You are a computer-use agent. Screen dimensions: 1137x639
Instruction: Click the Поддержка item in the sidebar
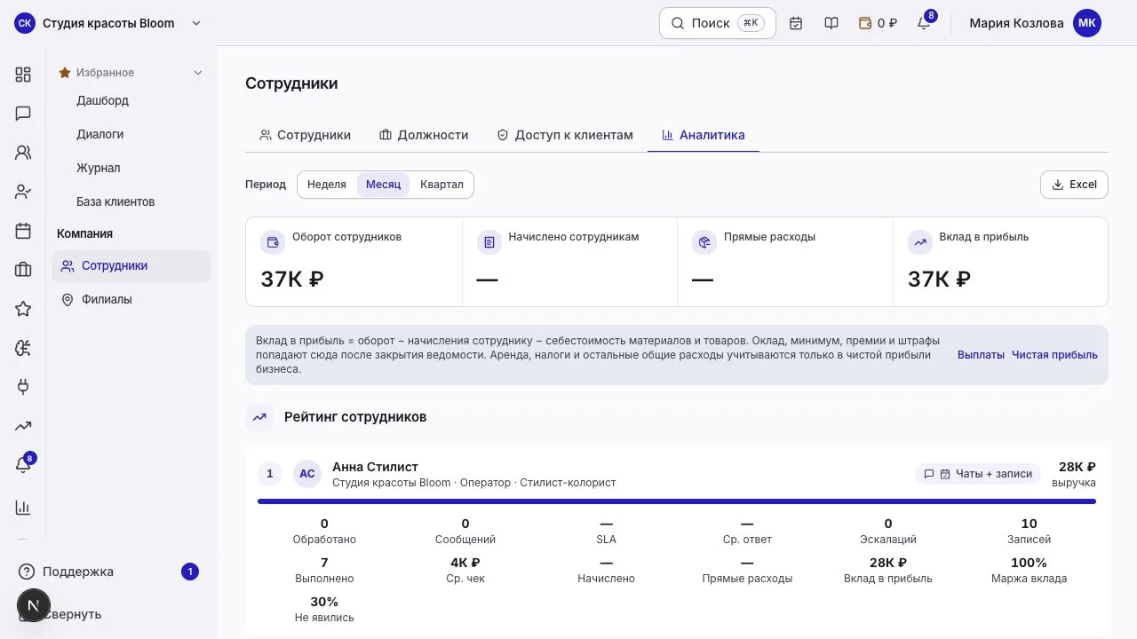click(x=108, y=572)
